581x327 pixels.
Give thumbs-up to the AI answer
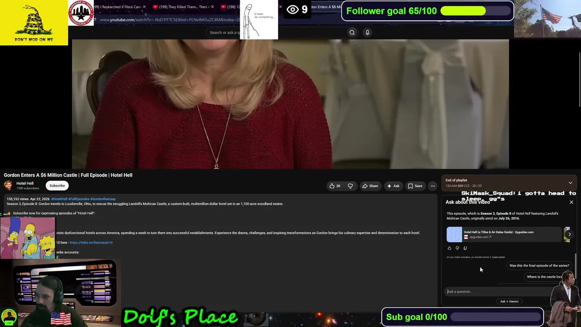click(449, 248)
